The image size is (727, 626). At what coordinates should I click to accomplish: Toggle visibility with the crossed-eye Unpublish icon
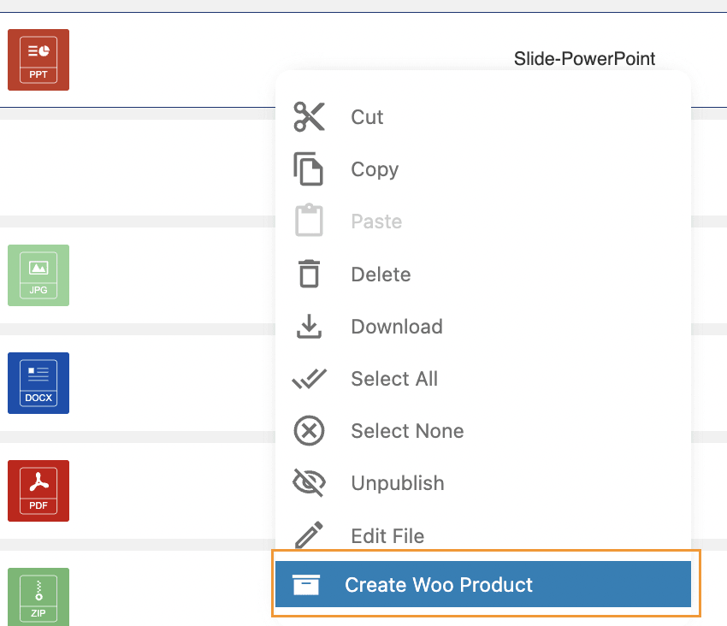click(x=309, y=483)
